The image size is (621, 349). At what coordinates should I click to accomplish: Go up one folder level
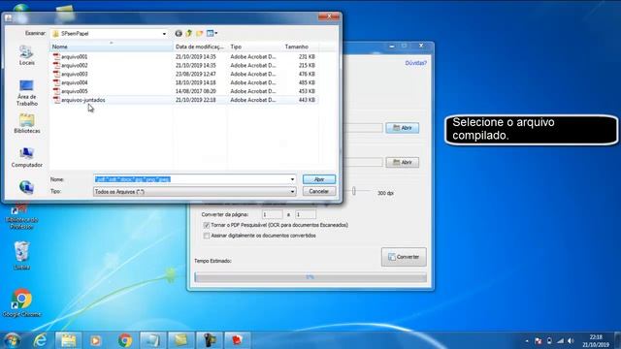click(189, 34)
